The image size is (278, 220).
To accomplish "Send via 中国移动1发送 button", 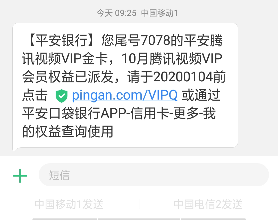I will pos(69,204).
